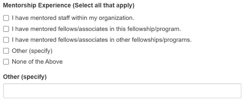Tick the Other (specify) checkbox

tap(6, 51)
